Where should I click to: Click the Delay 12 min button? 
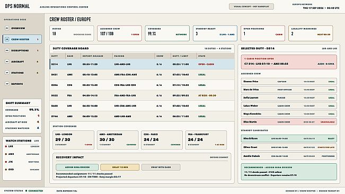120,167
